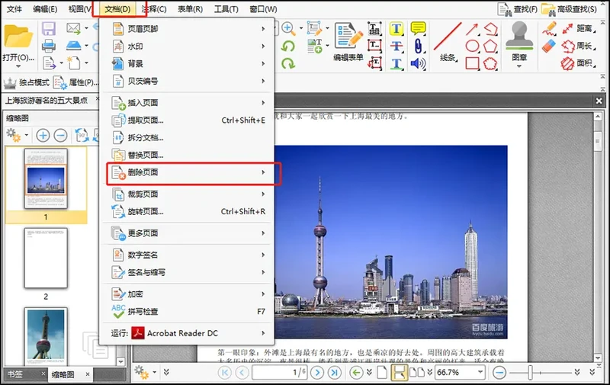Open 编辑(E) menu

click(x=45, y=9)
